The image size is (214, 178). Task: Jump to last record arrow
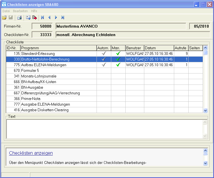tap(63, 17)
